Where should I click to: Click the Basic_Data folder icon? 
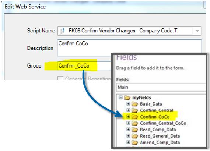pos(134,104)
